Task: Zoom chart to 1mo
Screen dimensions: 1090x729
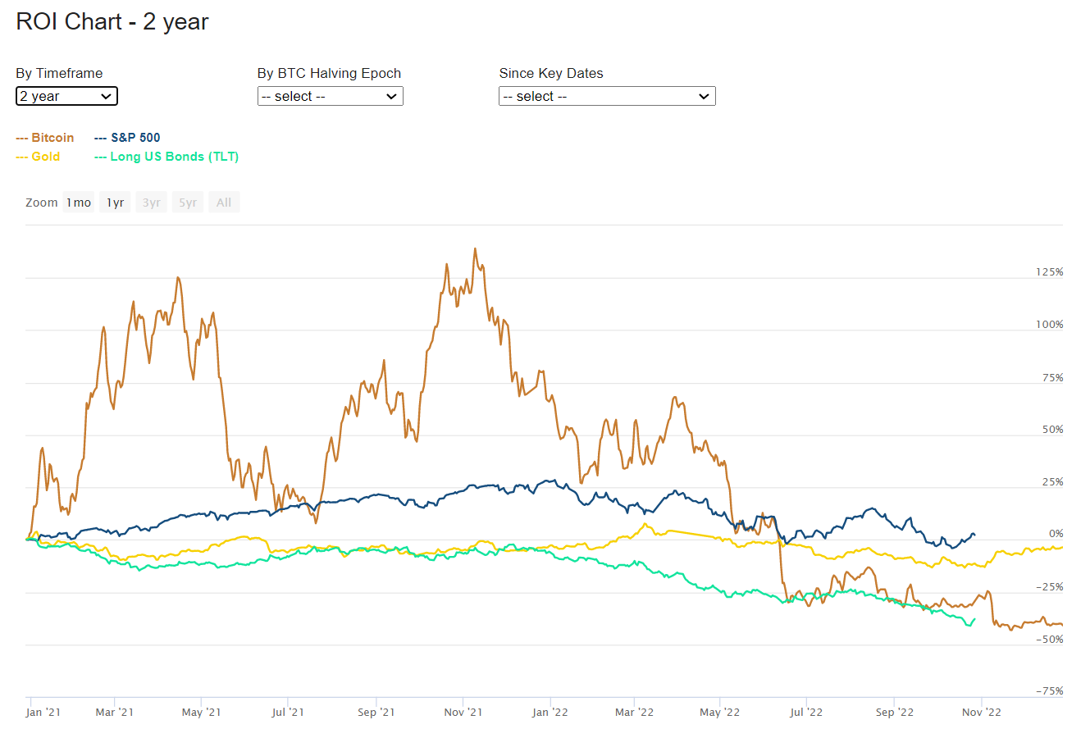Action: tap(79, 203)
